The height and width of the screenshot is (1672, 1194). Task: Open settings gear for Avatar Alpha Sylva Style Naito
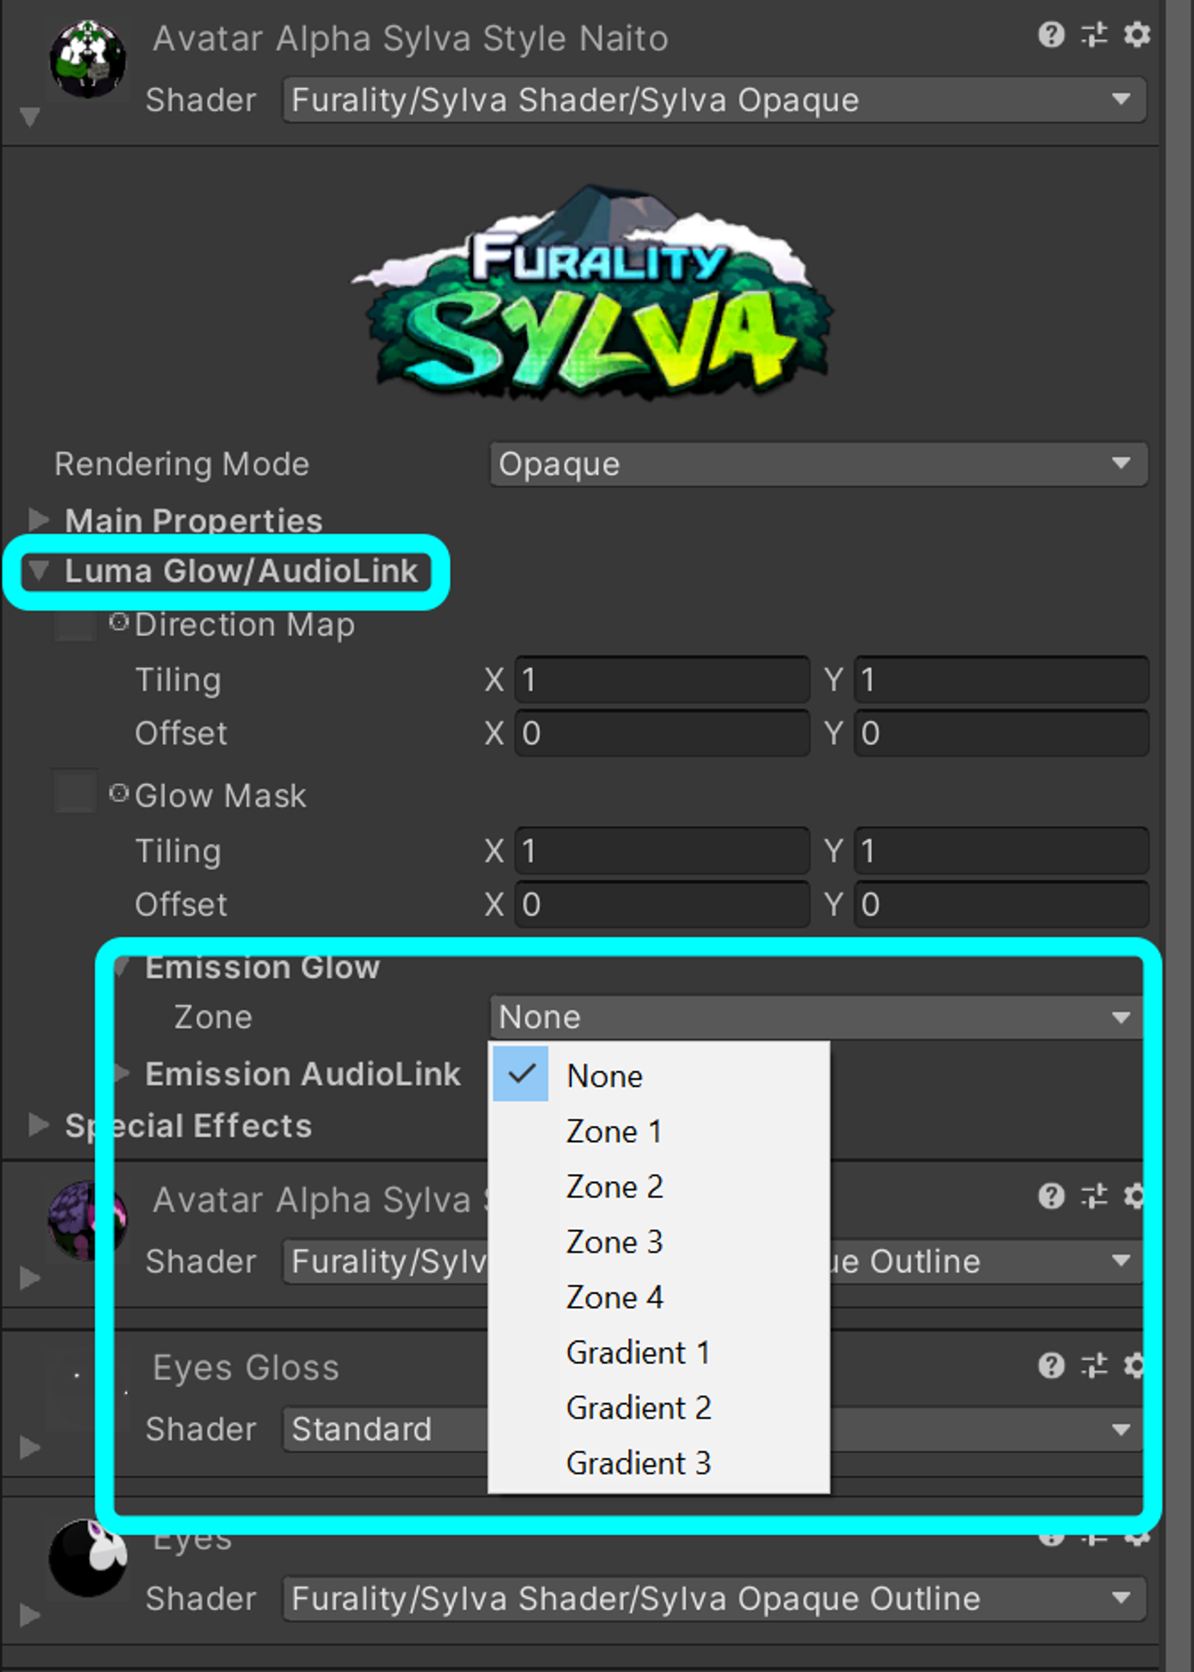pos(1137,35)
